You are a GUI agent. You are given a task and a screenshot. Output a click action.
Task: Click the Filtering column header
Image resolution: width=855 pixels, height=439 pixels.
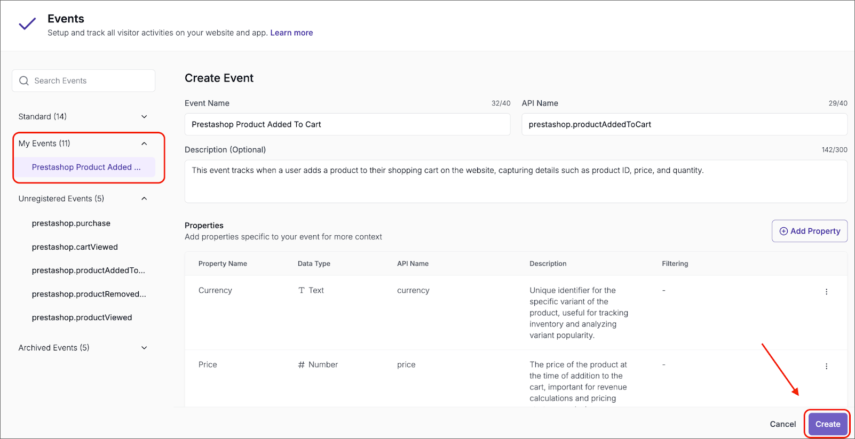675,264
